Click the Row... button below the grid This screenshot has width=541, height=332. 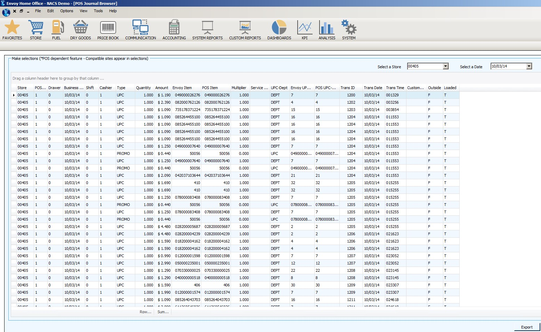[x=145, y=312]
